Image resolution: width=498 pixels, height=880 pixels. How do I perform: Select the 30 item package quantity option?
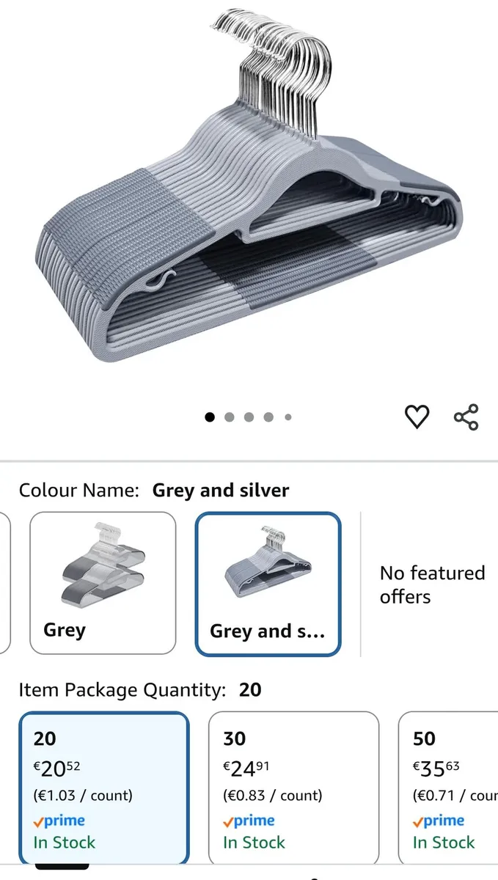point(293,789)
